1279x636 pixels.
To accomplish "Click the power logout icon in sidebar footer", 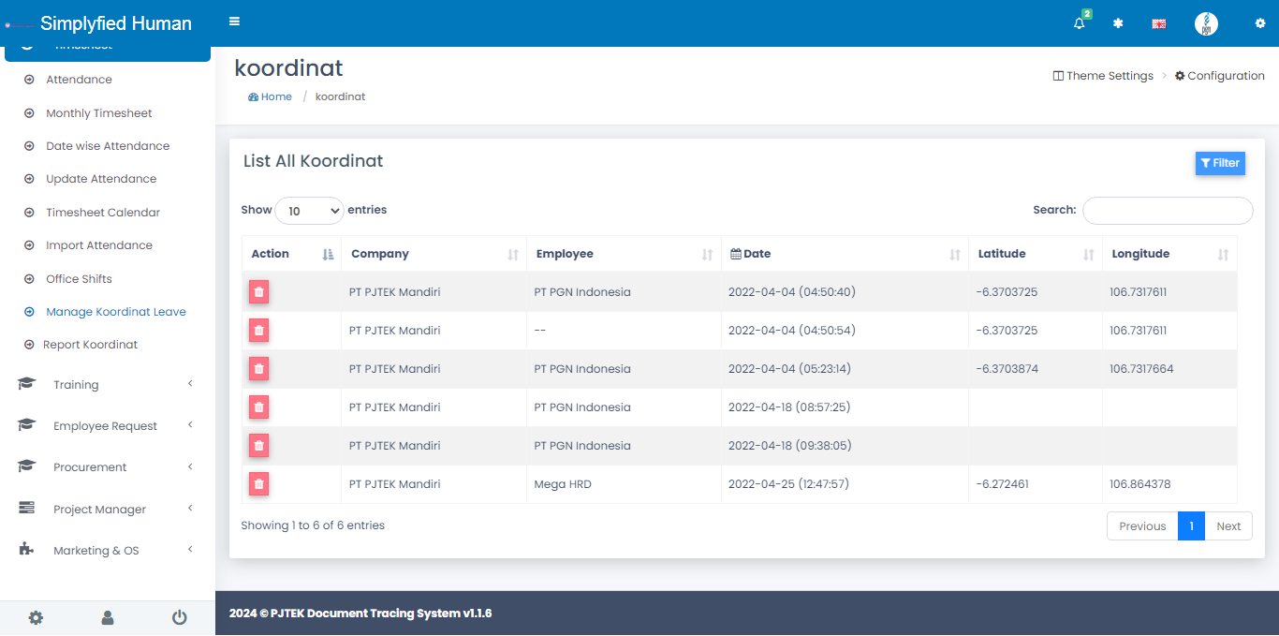I will tap(179, 617).
